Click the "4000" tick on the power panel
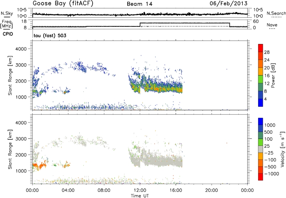The height and width of the screenshot is (198, 286). click(21, 49)
